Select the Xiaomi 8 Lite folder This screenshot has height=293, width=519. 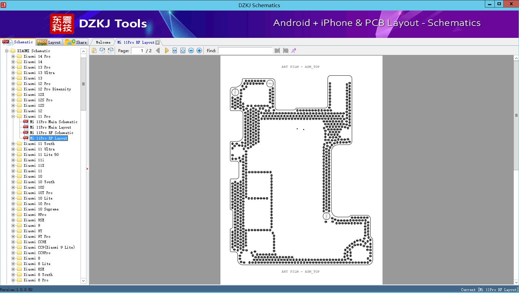[37, 264]
